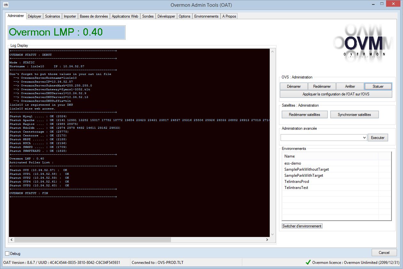Click the 'Statut Centstorage' log line
Viewport: 403px width, 269px height.
click(x=39, y=132)
